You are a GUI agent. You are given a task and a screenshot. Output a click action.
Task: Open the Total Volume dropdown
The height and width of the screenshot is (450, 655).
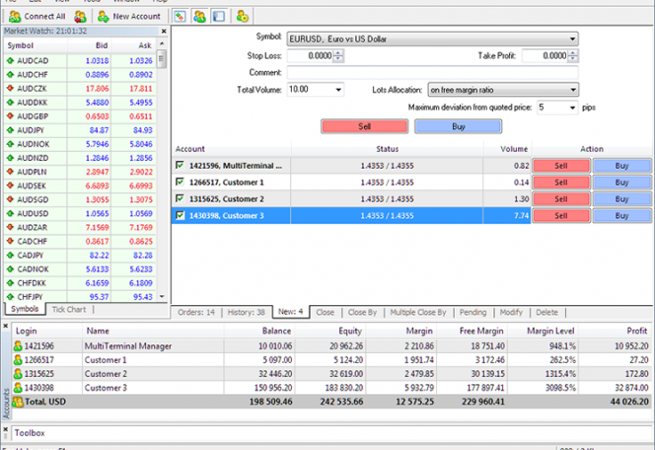pyautogui.click(x=338, y=90)
